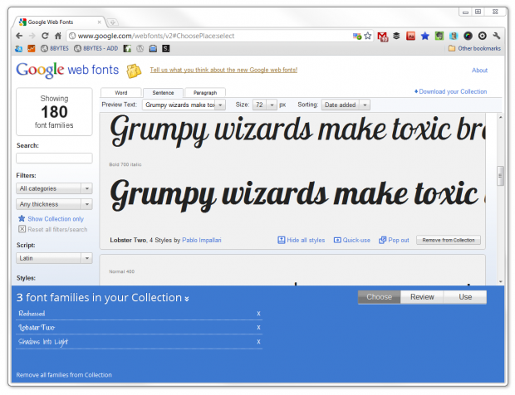Select Redressed in the Collection list
This screenshot has height=395, width=515.
tap(32, 314)
